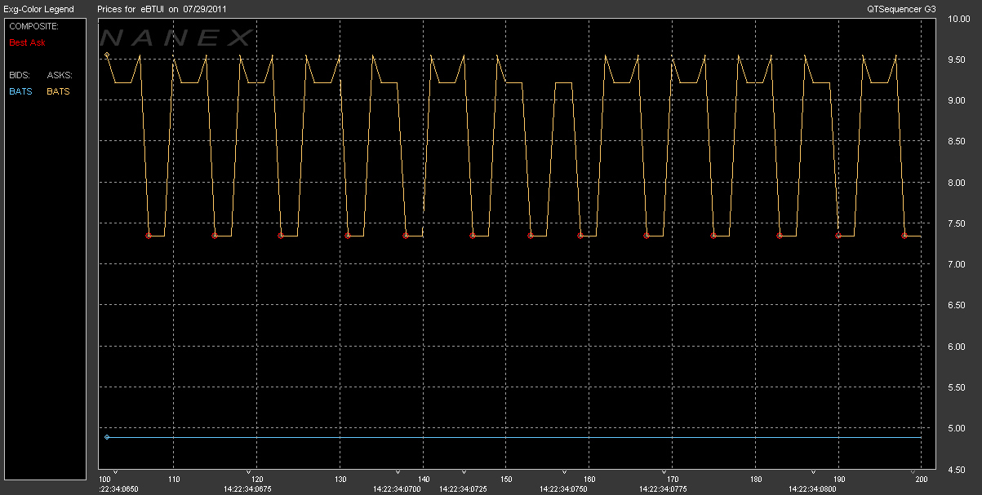Screen dimensions: 982x495
Task: Click the blue bid marker near 4.90
Action: [107, 437]
